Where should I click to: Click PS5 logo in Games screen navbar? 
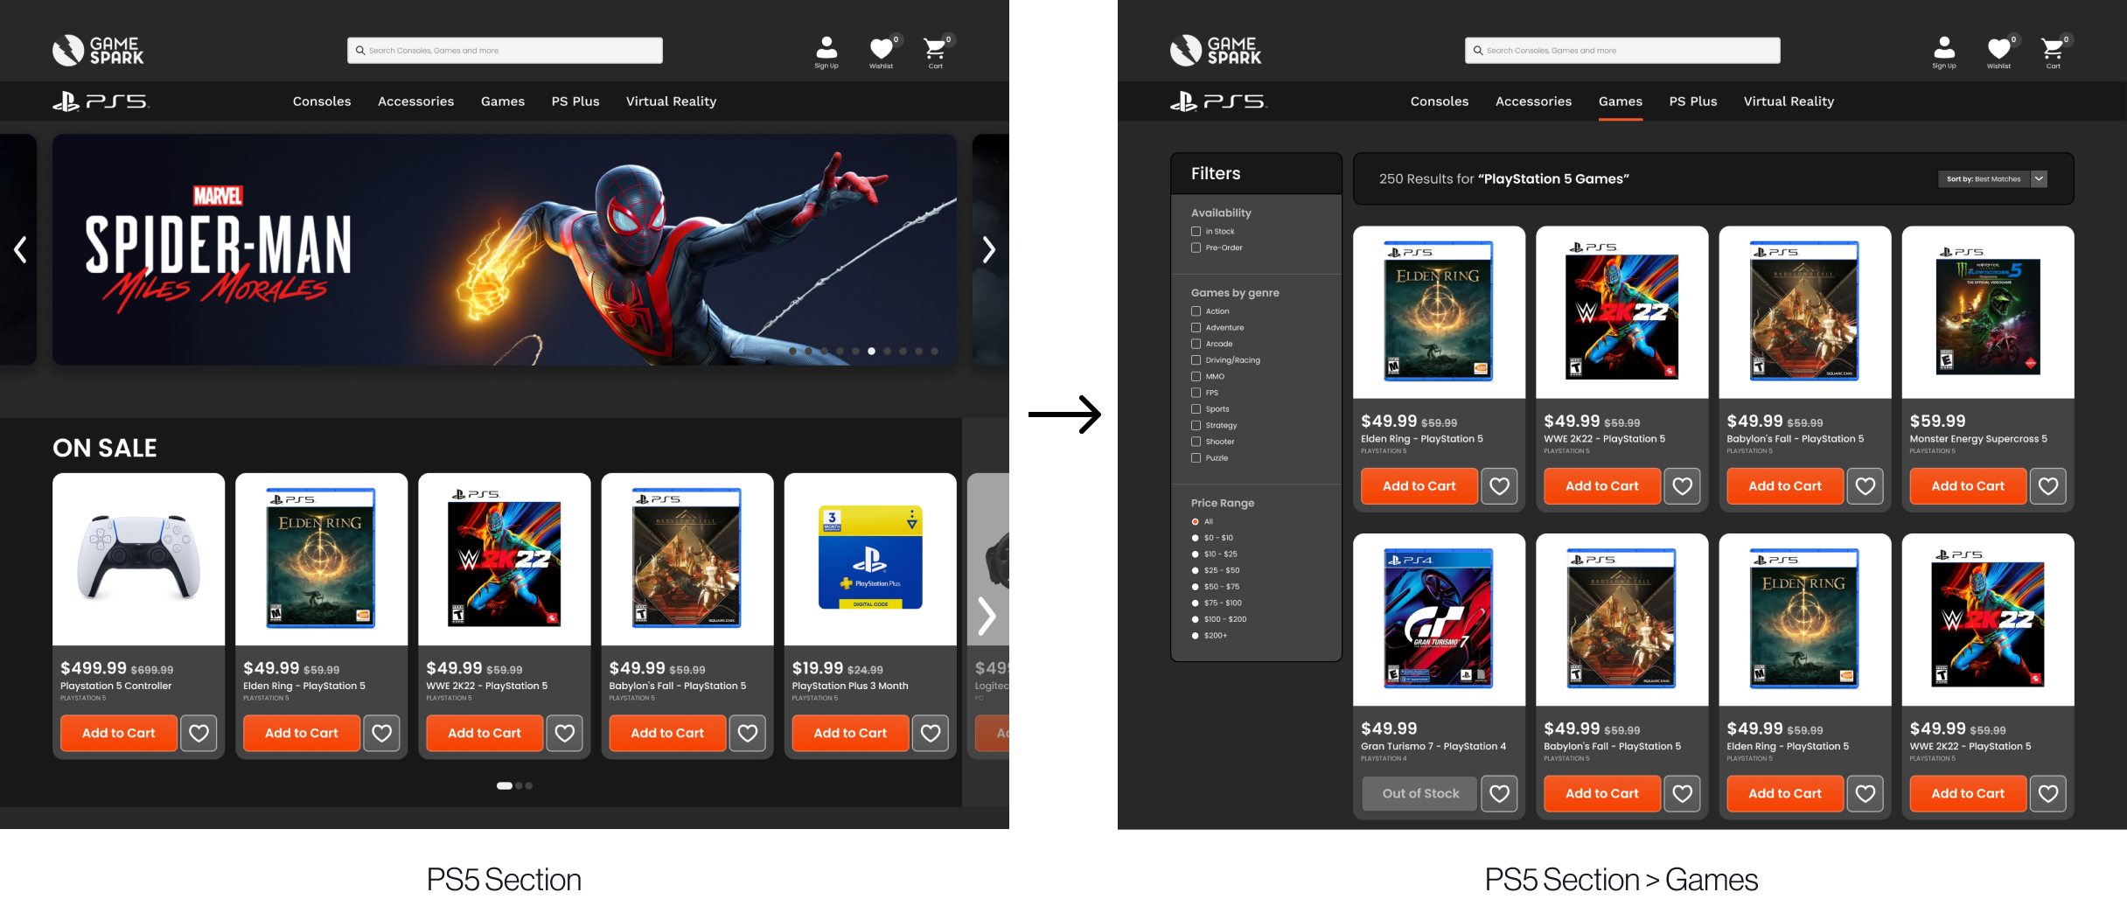pyautogui.click(x=1218, y=101)
